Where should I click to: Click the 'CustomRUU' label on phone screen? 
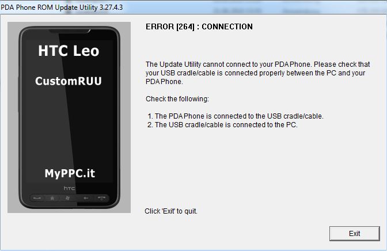(x=69, y=81)
